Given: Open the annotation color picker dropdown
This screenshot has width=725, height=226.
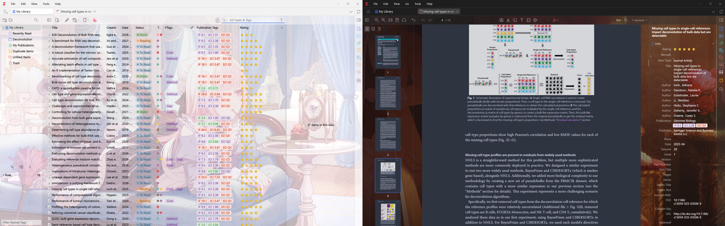Looking at the screenshot, I should 546,20.
